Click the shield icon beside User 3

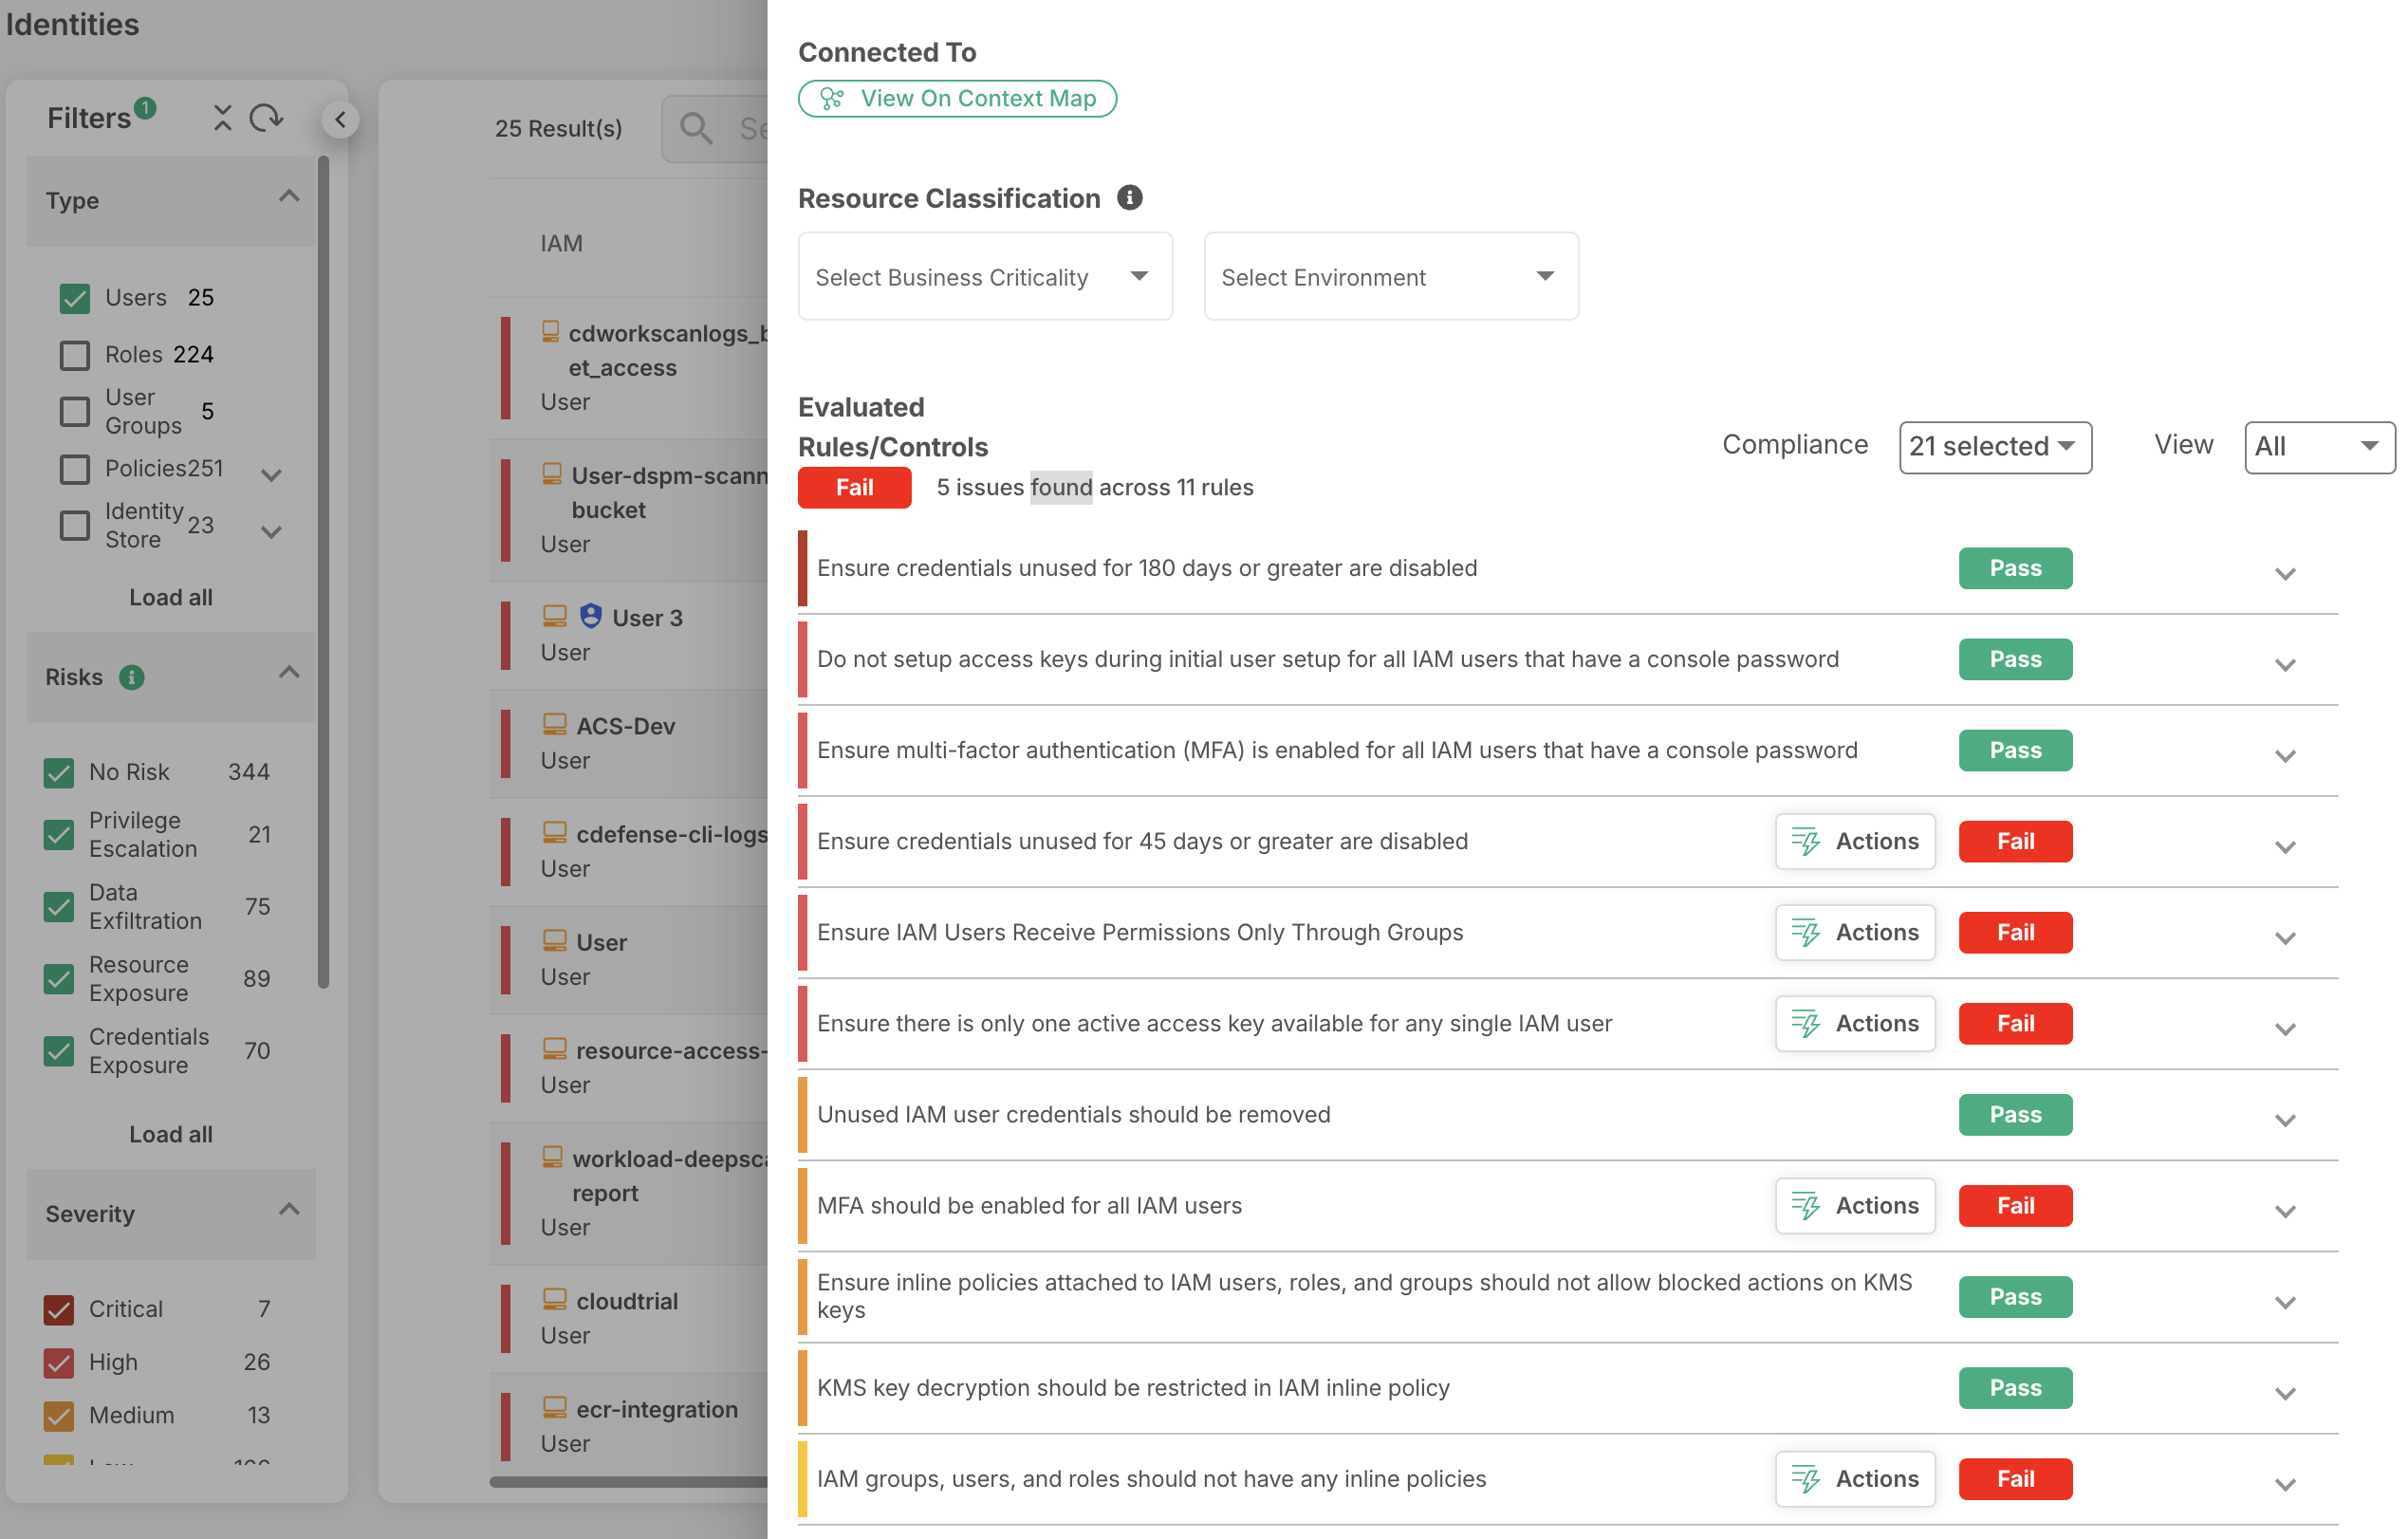click(x=590, y=616)
